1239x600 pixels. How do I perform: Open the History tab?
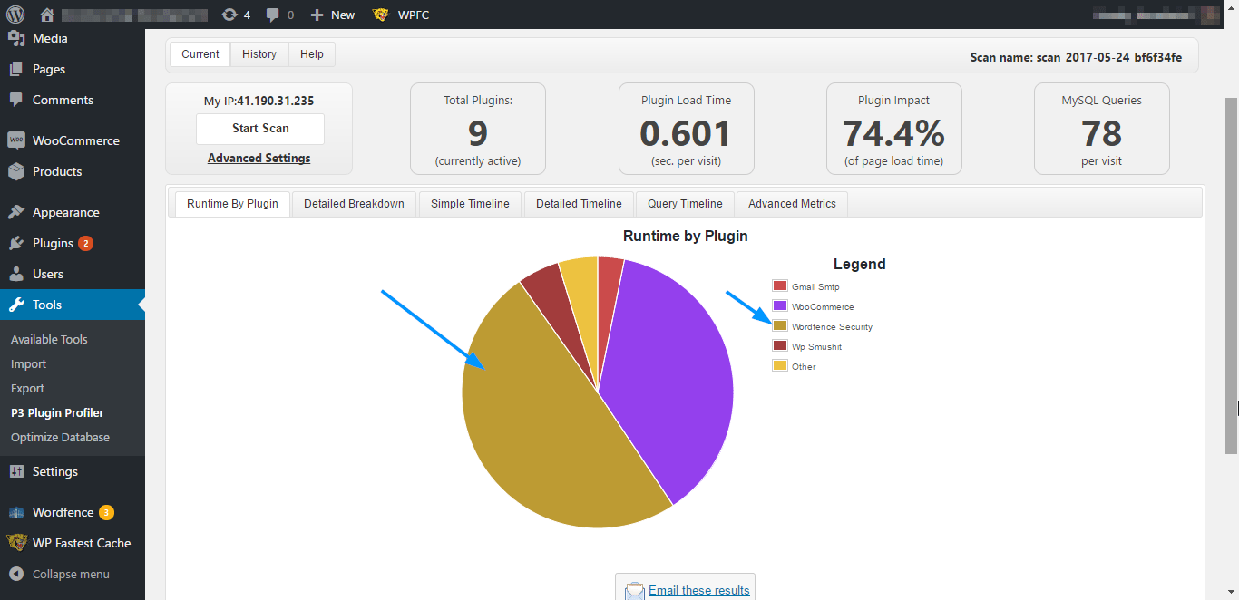259,54
